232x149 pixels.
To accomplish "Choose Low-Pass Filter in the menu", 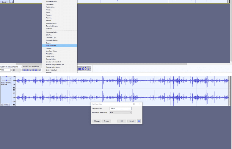I will (51, 51).
